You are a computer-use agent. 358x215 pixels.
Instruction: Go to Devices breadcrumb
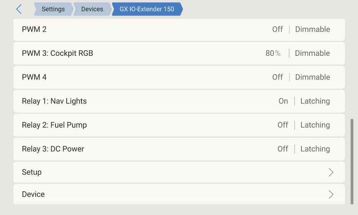pyautogui.click(x=92, y=9)
